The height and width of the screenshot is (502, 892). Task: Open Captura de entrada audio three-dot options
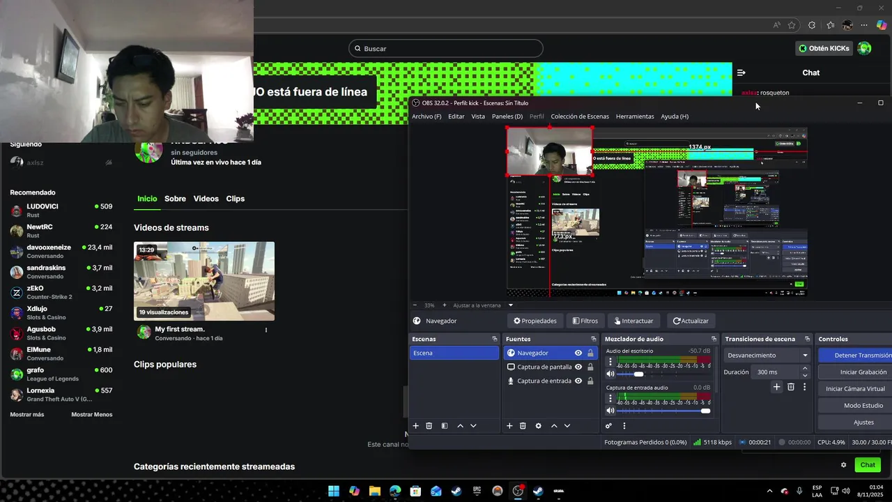(610, 399)
